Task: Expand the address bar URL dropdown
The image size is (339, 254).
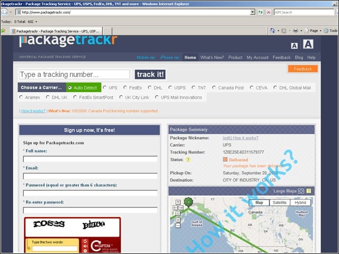Action: pyautogui.click(x=252, y=12)
